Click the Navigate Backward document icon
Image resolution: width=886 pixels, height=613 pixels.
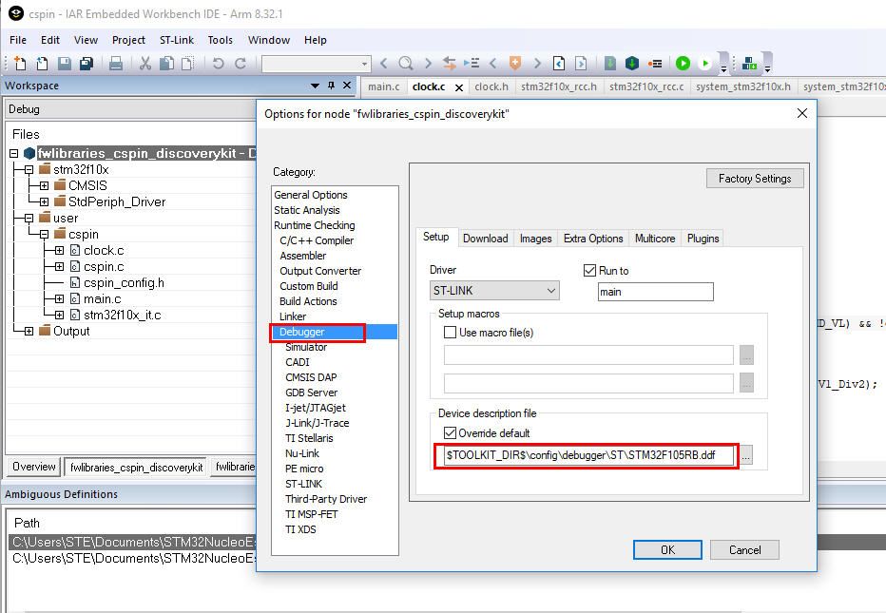558,64
